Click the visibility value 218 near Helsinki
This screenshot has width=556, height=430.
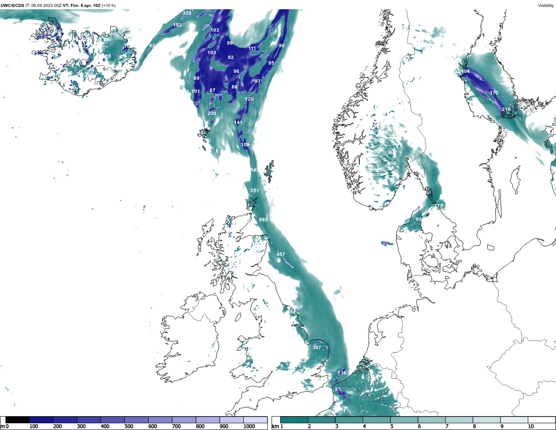coord(506,109)
